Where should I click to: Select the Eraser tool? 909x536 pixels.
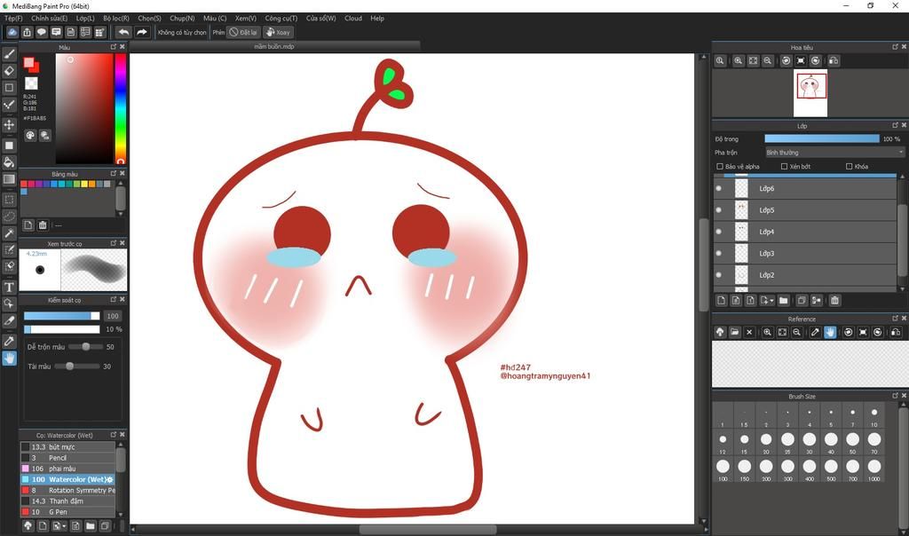9,71
